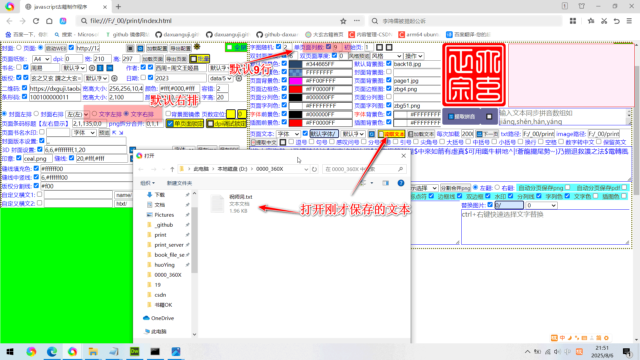This screenshot has width=640, height=360.
Task: Open the 风格 style dropdown
Action: coord(387,56)
